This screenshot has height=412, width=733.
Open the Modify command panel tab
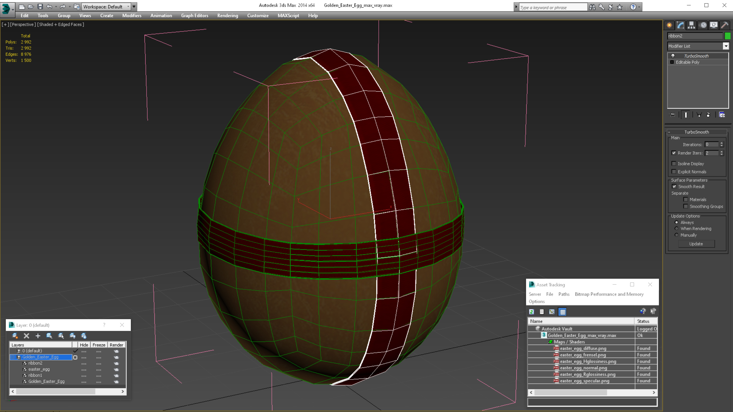(x=680, y=25)
